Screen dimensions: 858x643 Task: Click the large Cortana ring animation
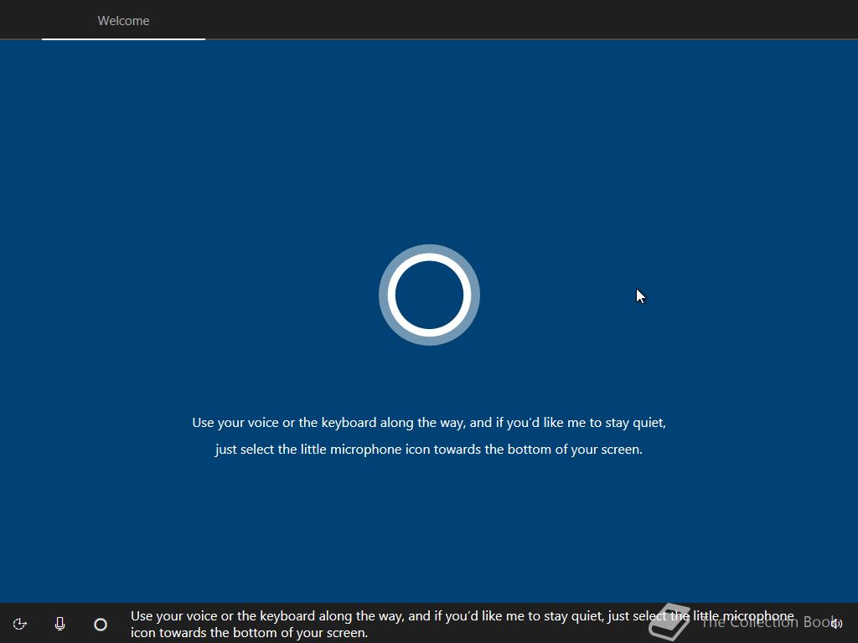[429, 295]
